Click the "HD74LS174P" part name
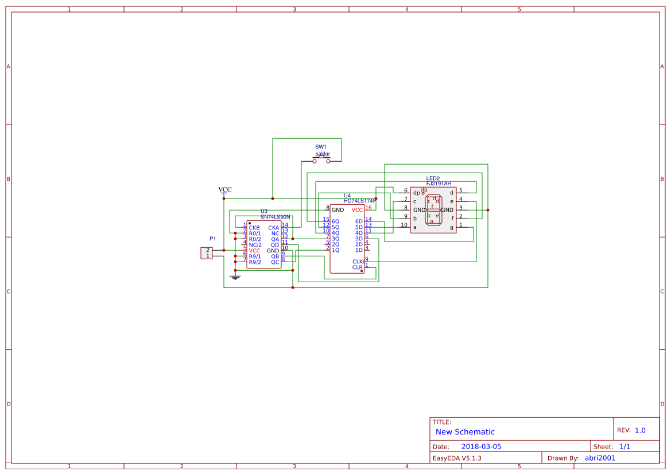This screenshot has height=475, width=671. click(360, 201)
